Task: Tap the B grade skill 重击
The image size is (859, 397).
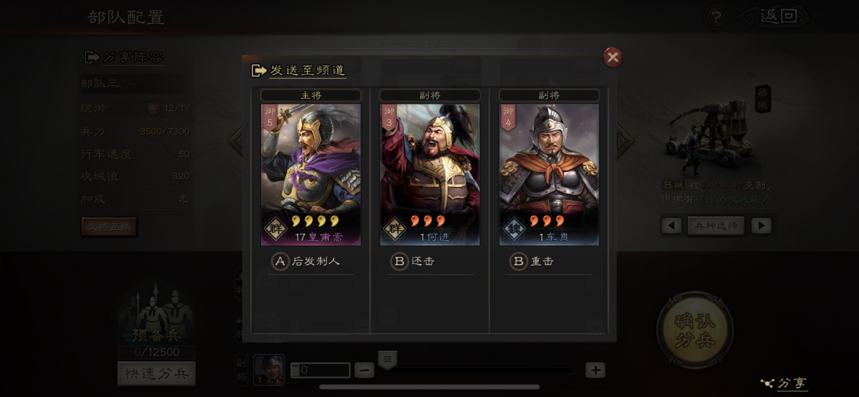Action: pos(532,262)
